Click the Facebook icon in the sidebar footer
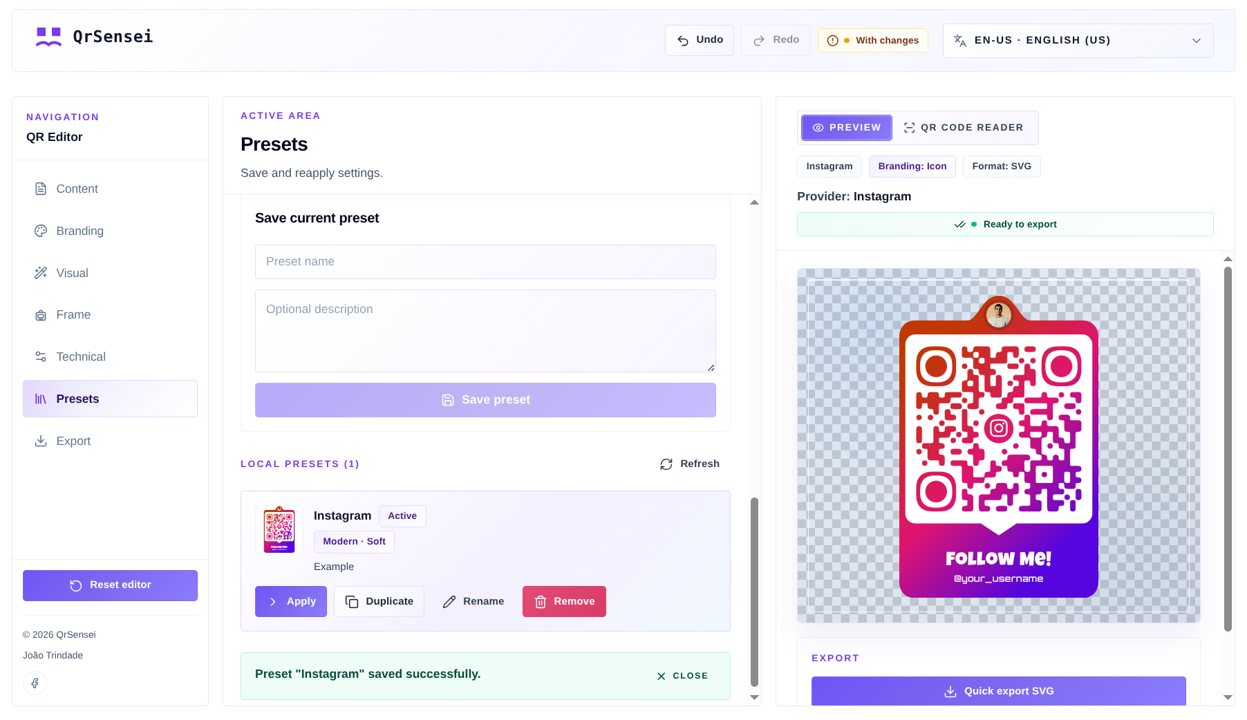The image size is (1247, 720). [35, 683]
